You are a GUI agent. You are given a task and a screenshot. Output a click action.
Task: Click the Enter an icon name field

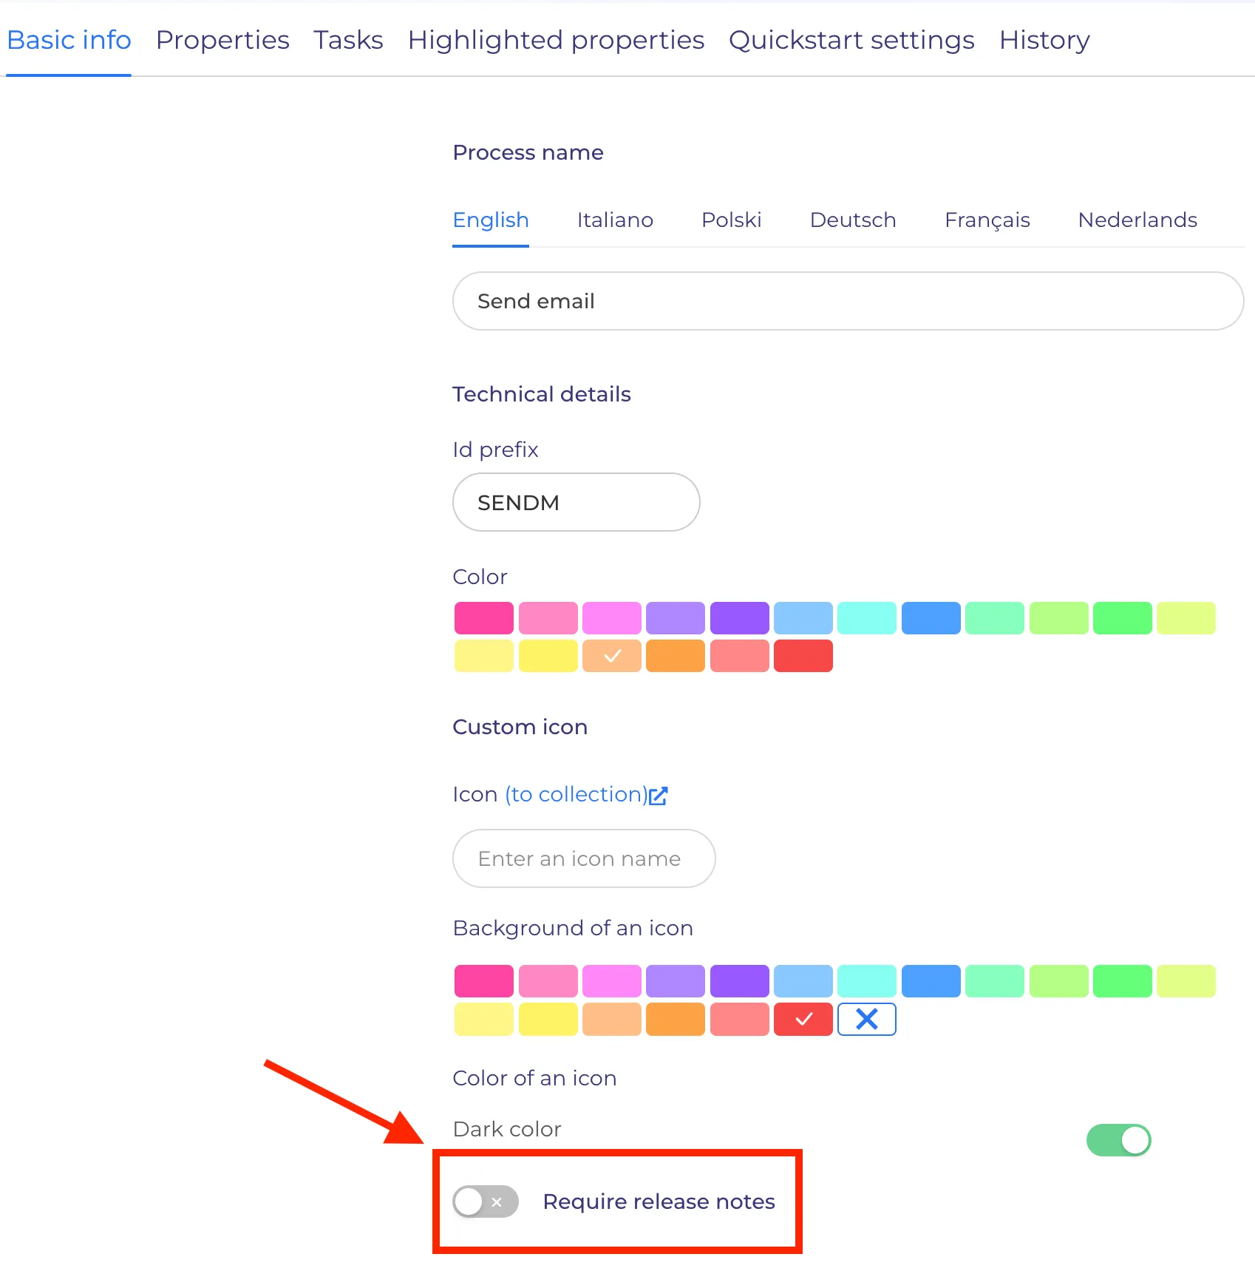click(584, 858)
